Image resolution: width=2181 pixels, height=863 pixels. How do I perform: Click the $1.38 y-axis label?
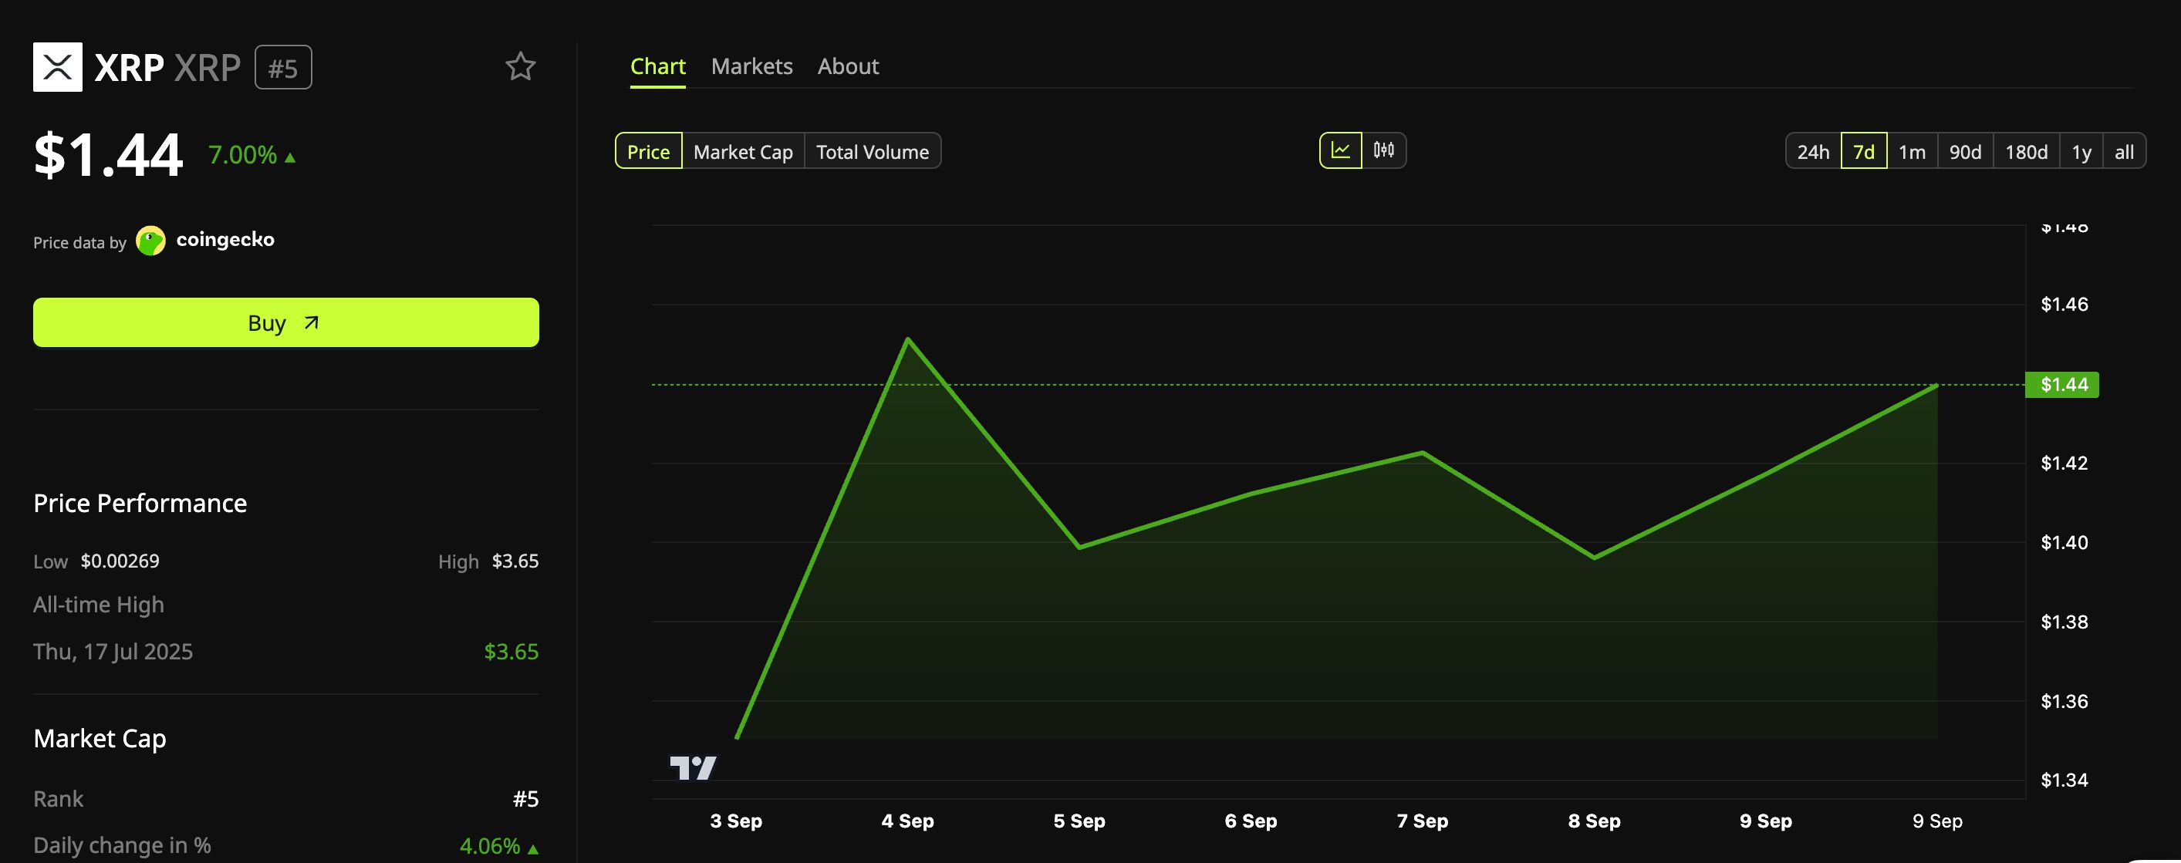(x=2065, y=622)
